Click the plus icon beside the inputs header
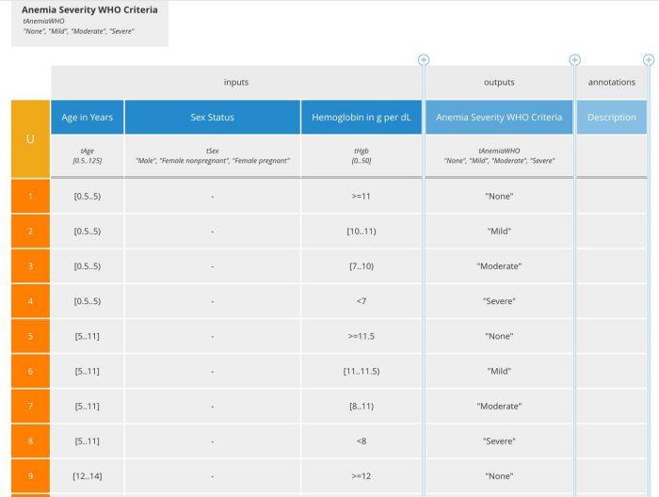The width and height of the screenshot is (659, 497). (x=424, y=60)
